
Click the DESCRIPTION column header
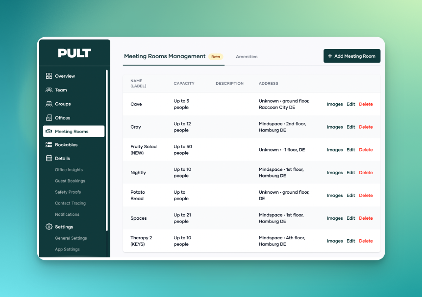[229, 83]
